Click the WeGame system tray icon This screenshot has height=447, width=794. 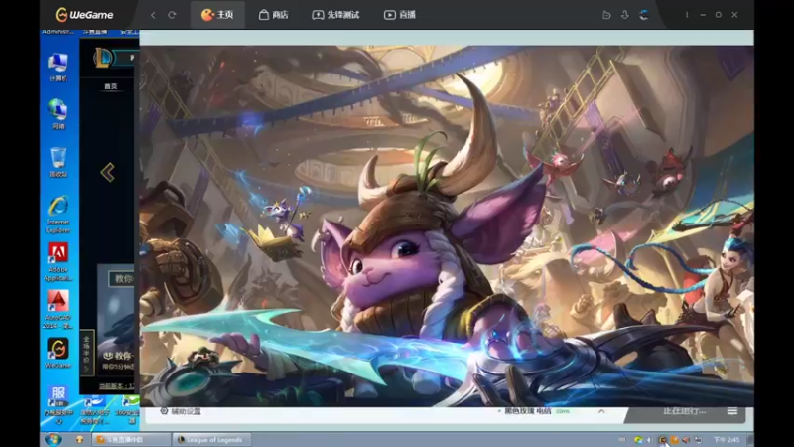coord(662,440)
